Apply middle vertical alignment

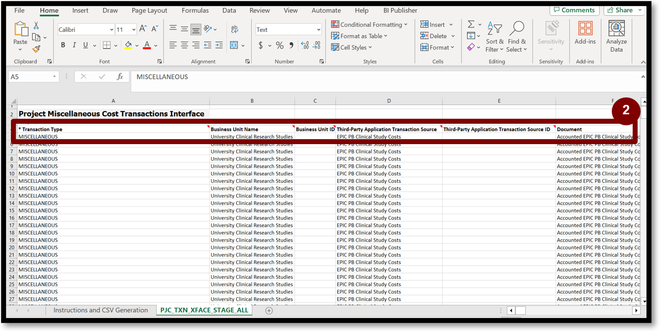click(184, 29)
